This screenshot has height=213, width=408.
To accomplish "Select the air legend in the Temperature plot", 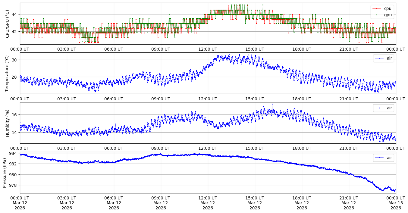I will click(x=389, y=58).
